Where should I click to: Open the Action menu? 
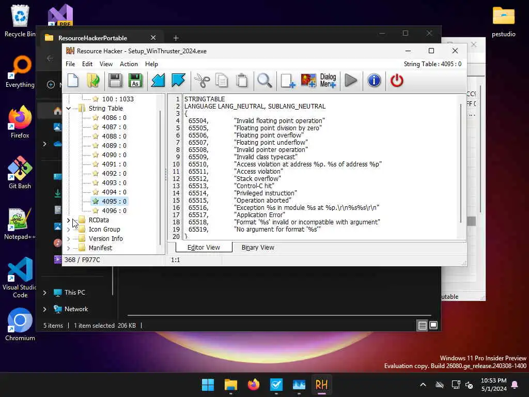(x=129, y=64)
